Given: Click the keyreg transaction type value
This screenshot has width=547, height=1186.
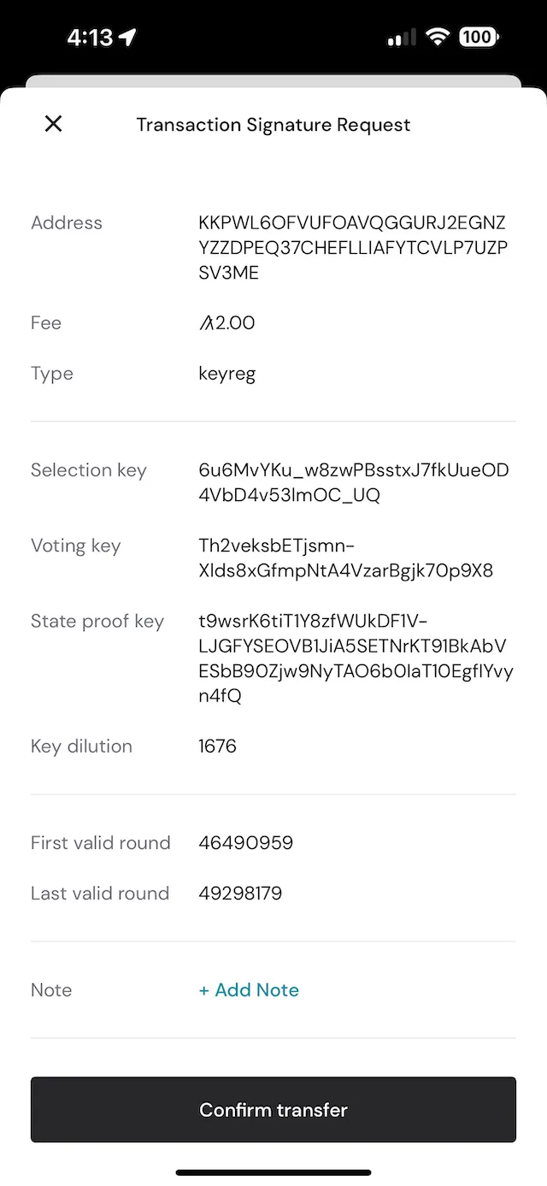Looking at the screenshot, I should 227,374.
